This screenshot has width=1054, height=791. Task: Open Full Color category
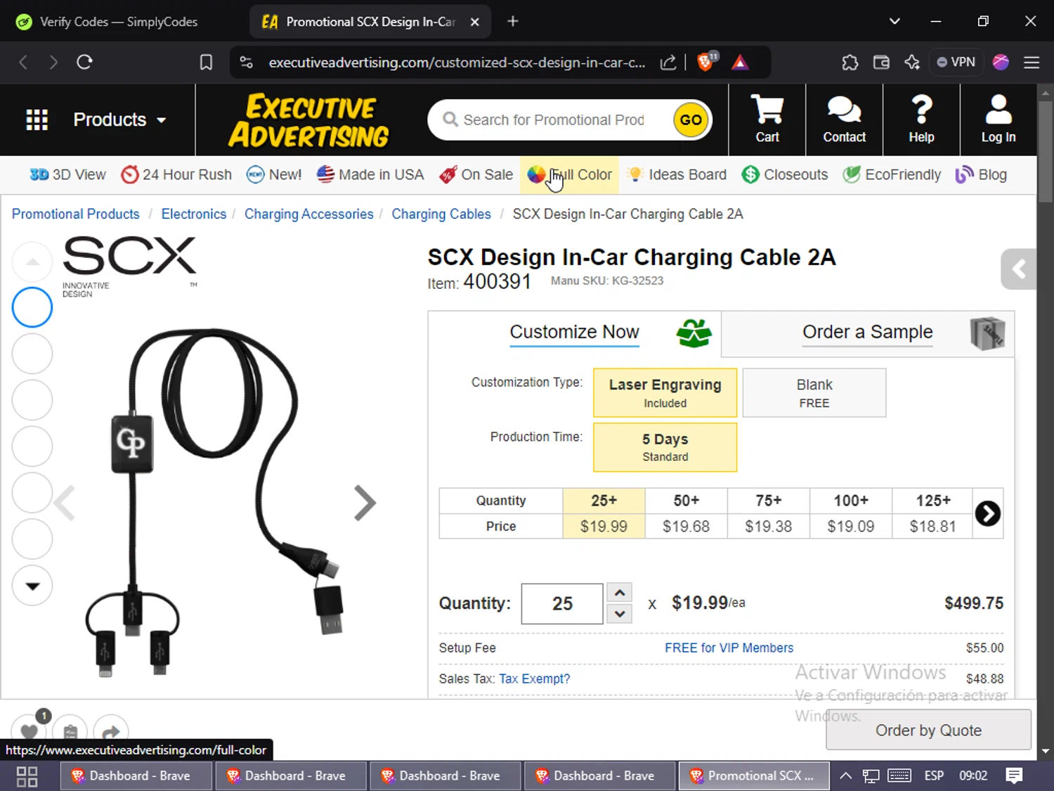click(570, 174)
